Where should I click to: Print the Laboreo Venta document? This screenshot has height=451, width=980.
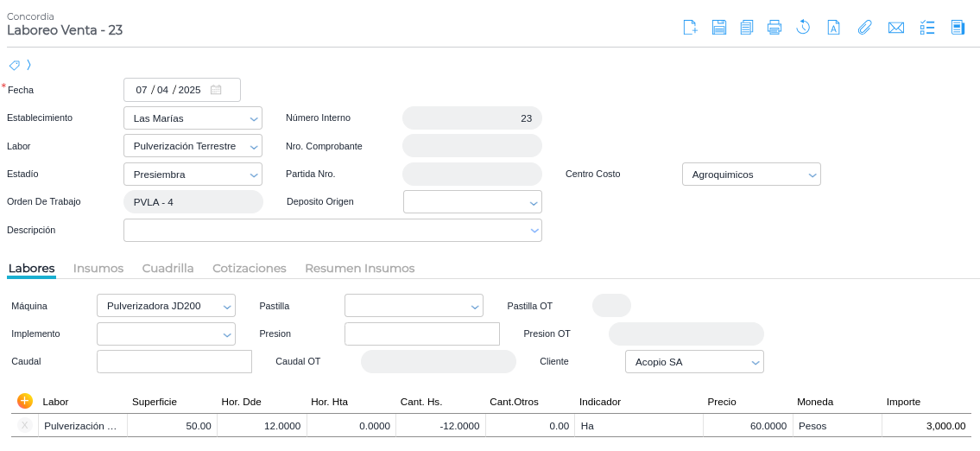pyautogui.click(x=775, y=27)
